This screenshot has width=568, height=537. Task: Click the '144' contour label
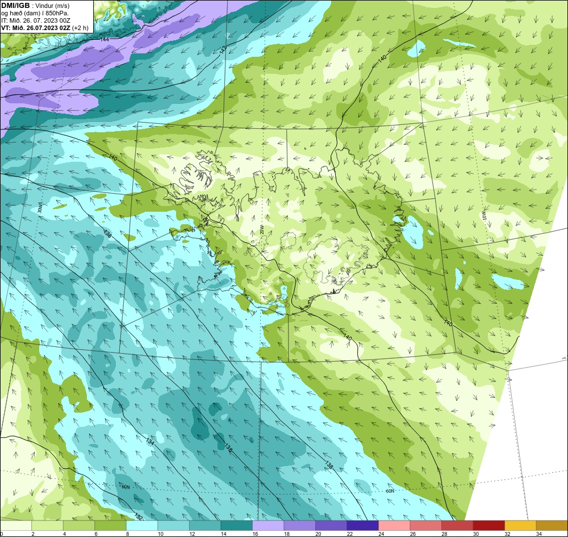tap(105, 39)
